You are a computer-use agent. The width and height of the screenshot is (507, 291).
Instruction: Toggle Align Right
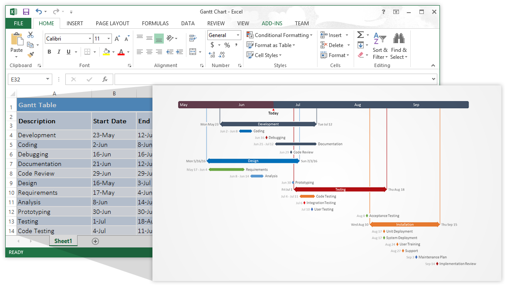tap(159, 52)
